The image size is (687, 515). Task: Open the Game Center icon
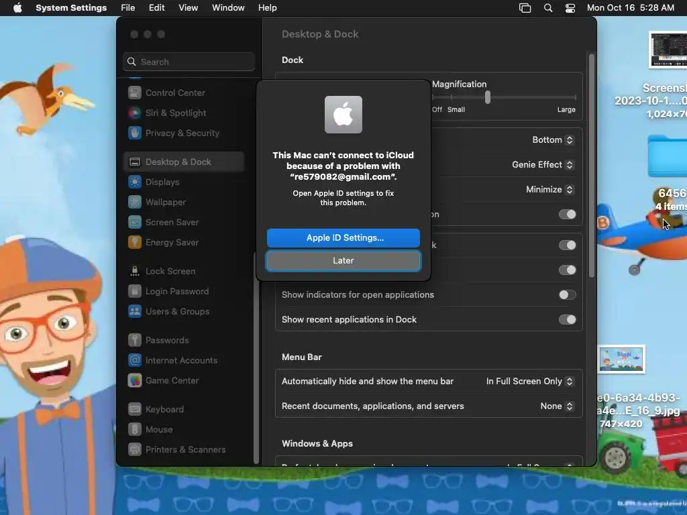(134, 381)
